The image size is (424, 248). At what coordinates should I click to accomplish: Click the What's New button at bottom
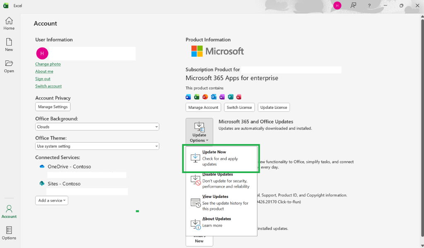pos(199,241)
